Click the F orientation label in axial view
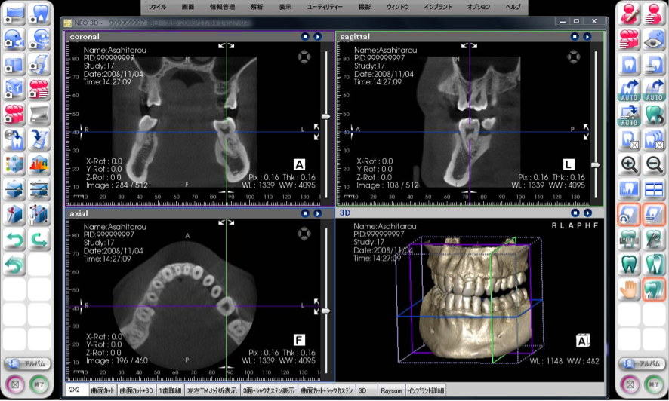This screenshot has width=669, height=401. click(x=299, y=340)
